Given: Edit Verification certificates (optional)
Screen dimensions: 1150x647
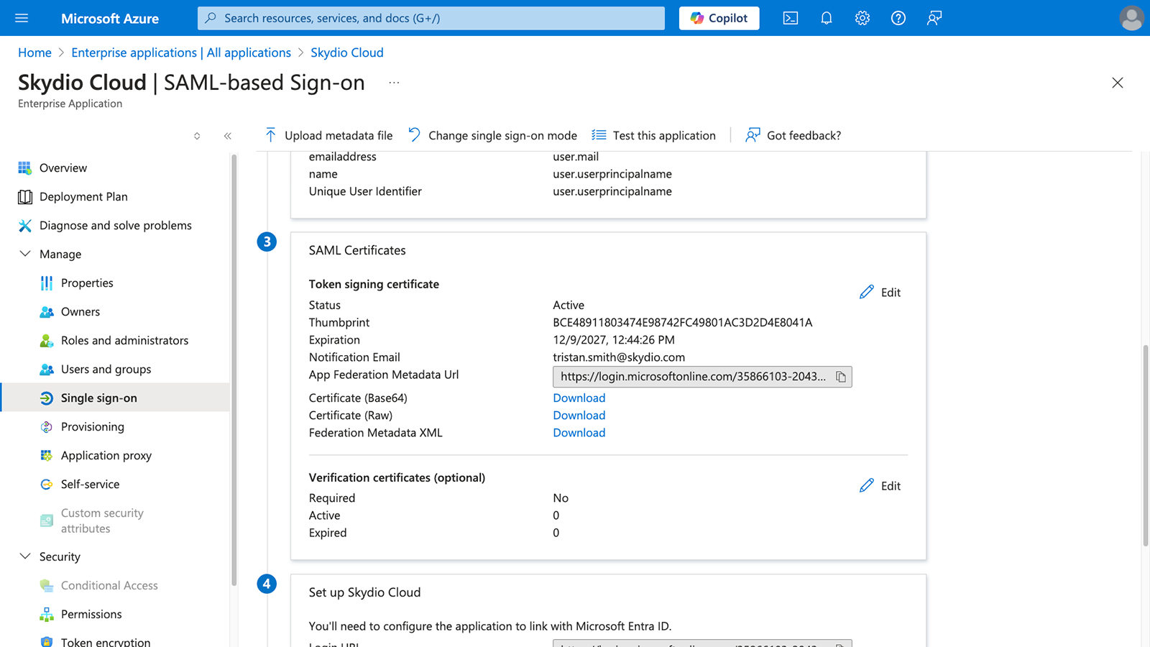Looking at the screenshot, I should tap(880, 485).
